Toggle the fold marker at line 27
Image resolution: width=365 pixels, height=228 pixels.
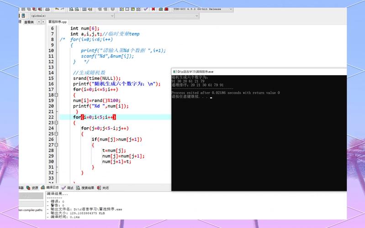[x=57, y=145]
